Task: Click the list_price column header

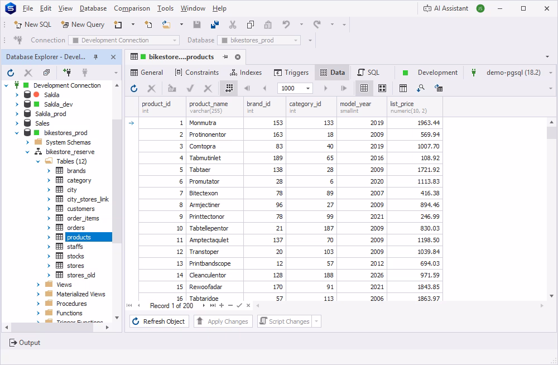Action: (415, 107)
